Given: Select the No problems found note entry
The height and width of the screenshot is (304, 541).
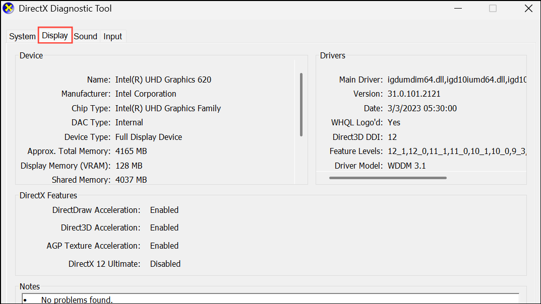Looking at the screenshot, I should (x=77, y=299).
